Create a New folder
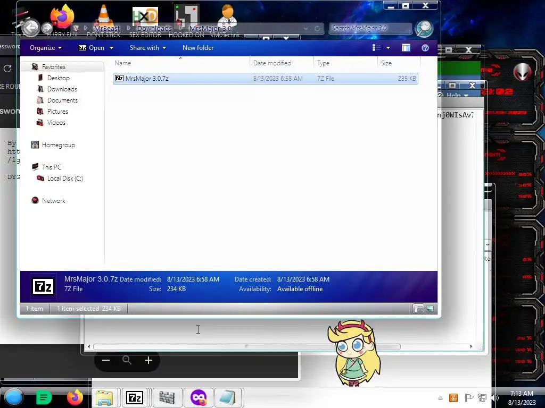The width and height of the screenshot is (545, 408). [198, 48]
